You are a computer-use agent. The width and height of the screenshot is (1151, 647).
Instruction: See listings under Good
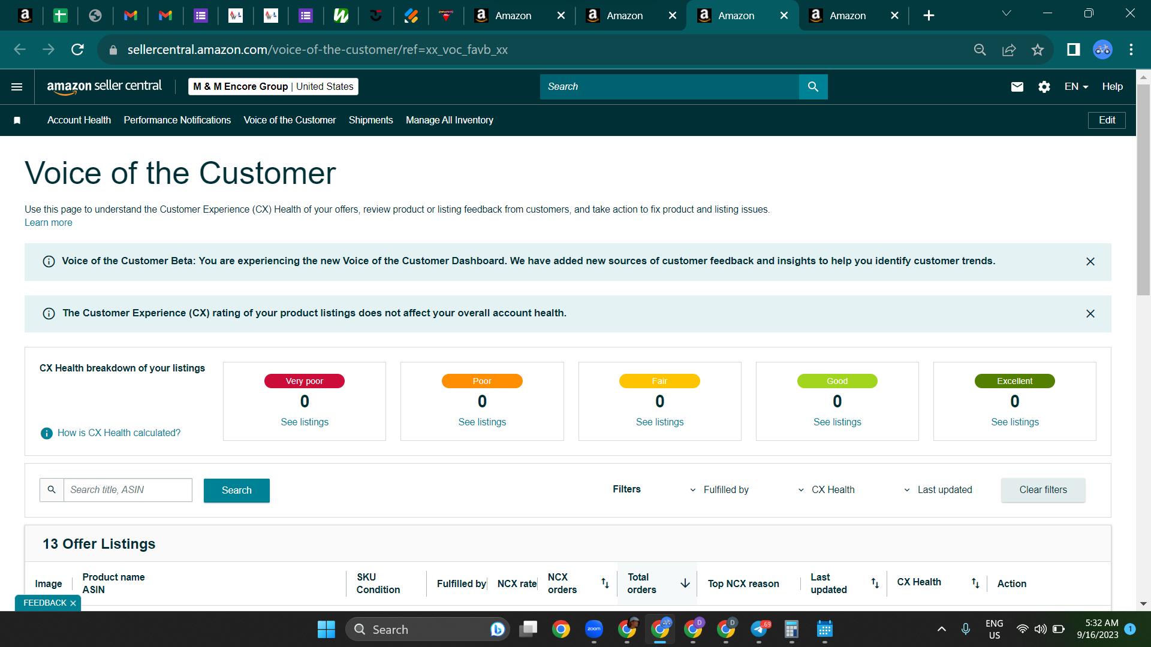click(837, 422)
